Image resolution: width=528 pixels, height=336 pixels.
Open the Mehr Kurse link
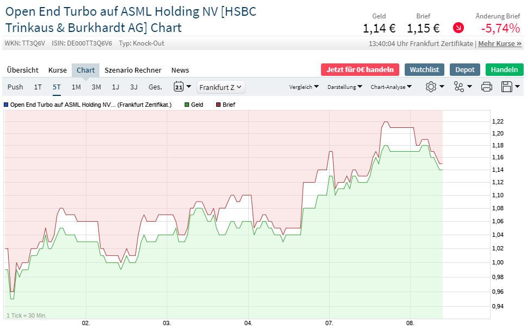coord(500,44)
